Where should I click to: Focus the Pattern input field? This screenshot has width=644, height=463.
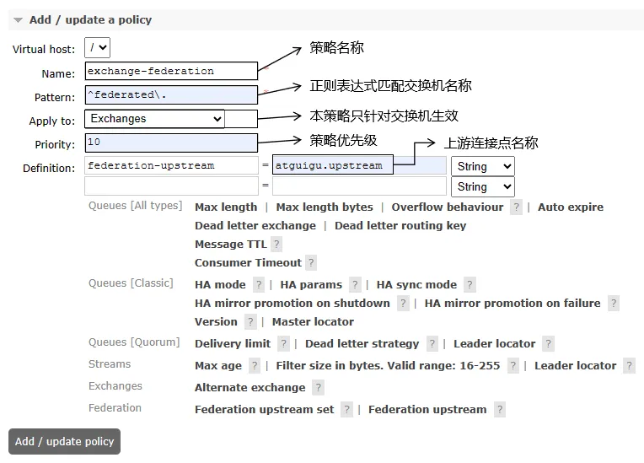click(x=171, y=95)
